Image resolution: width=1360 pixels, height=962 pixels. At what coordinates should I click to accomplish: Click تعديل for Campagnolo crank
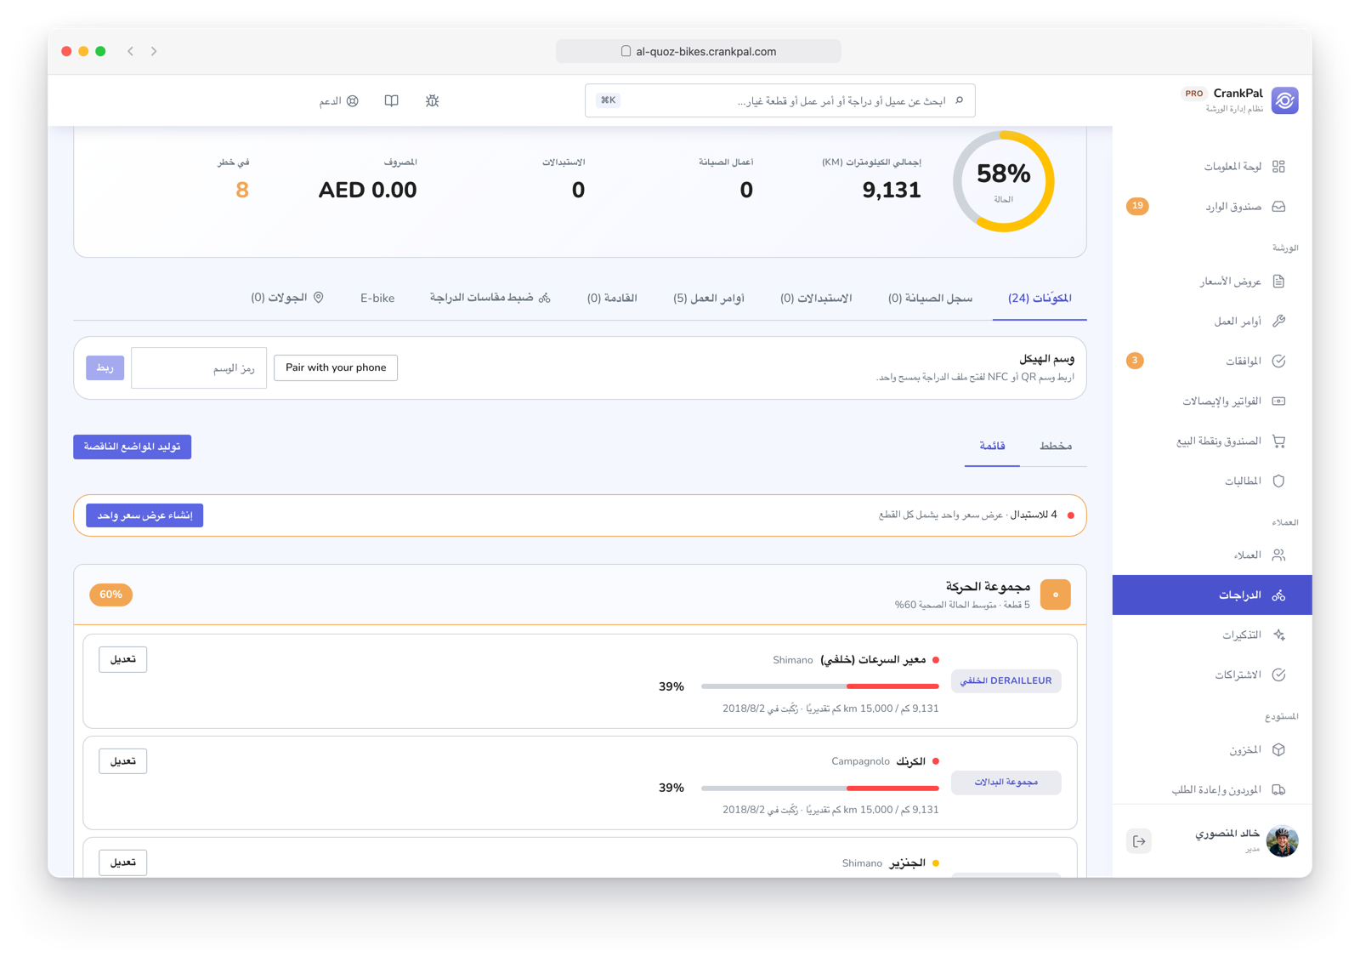pyautogui.click(x=122, y=761)
